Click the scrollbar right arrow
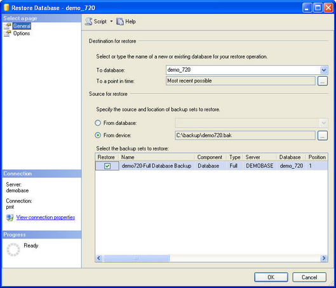The height and width of the screenshot is (288, 336). [324, 258]
